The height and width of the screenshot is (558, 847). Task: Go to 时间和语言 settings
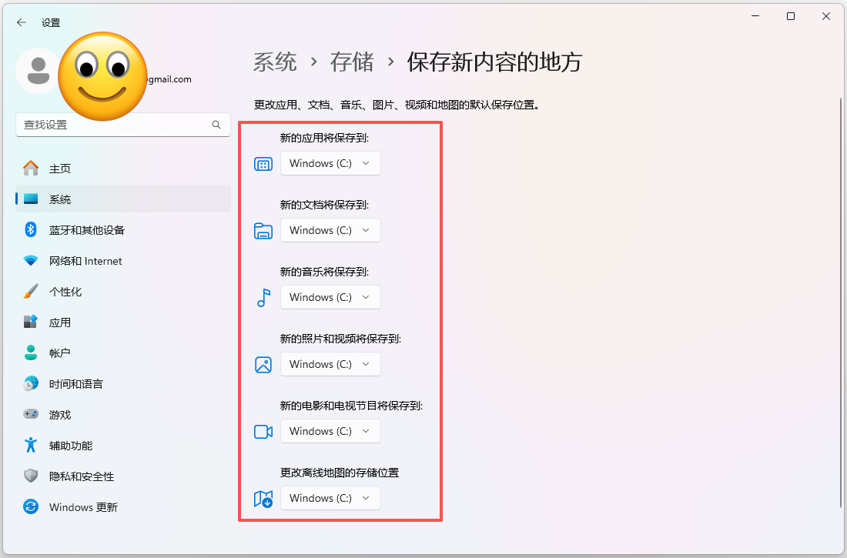pos(75,384)
